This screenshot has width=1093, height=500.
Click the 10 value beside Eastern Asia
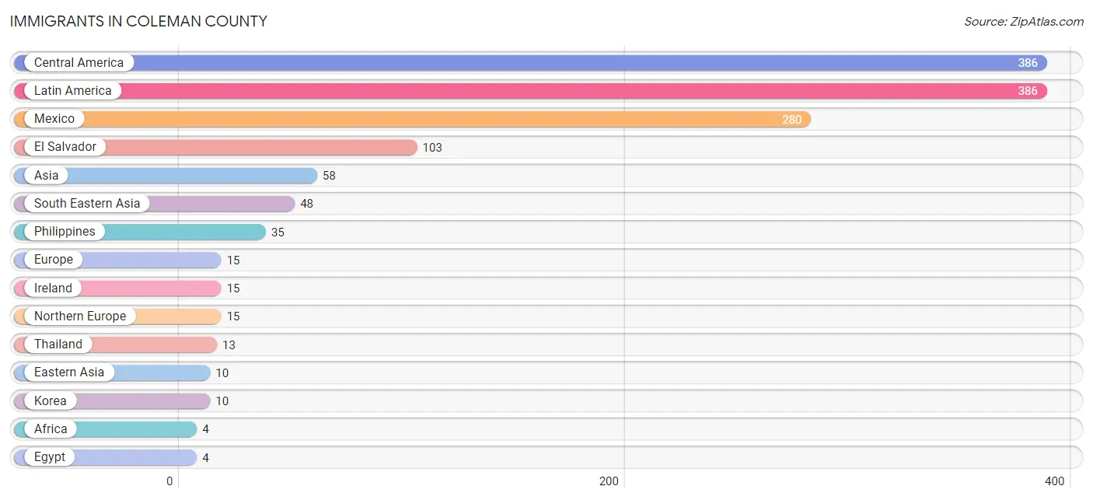coord(222,372)
